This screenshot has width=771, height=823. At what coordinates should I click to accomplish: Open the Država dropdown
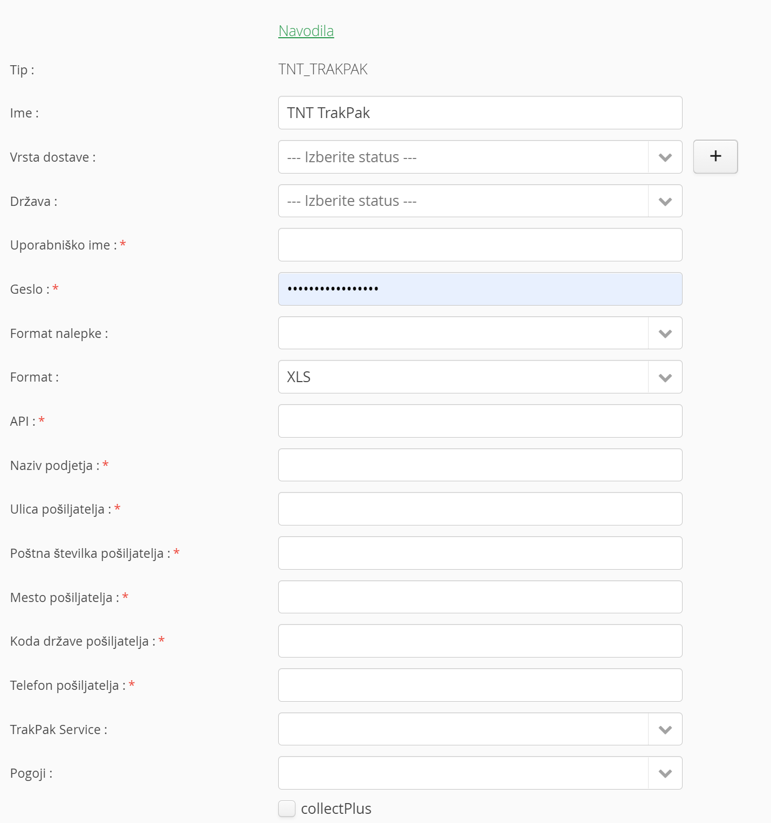pos(480,201)
